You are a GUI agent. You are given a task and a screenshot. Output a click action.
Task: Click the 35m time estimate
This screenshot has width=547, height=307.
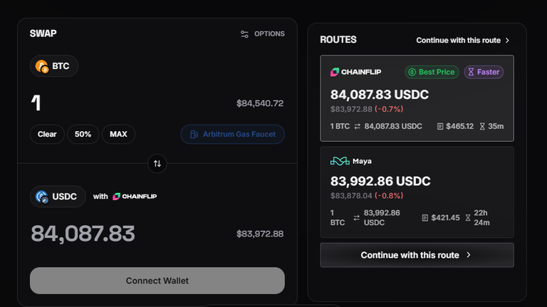click(496, 126)
